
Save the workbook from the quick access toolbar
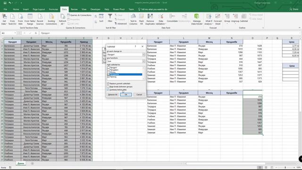[5, 3]
